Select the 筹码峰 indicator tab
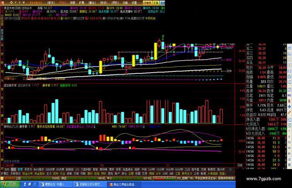292x188 pixels. click(104, 169)
